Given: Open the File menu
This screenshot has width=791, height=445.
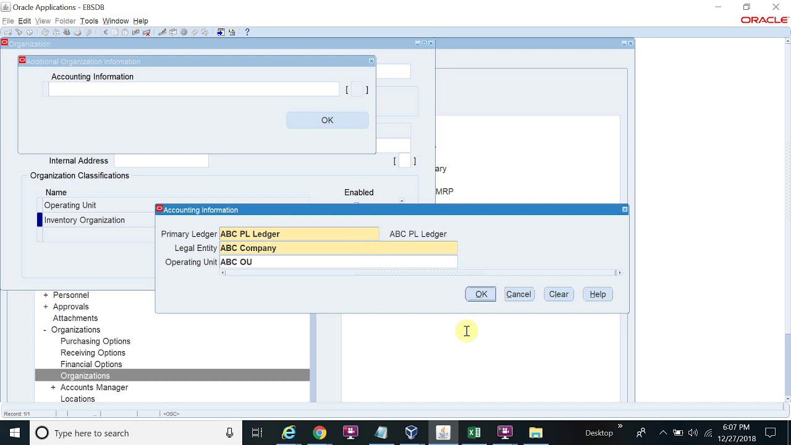Looking at the screenshot, I should tap(8, 21).
